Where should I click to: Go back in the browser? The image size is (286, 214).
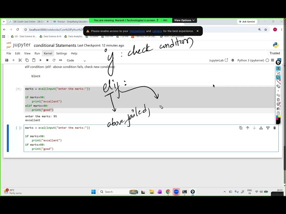(4, 29)
